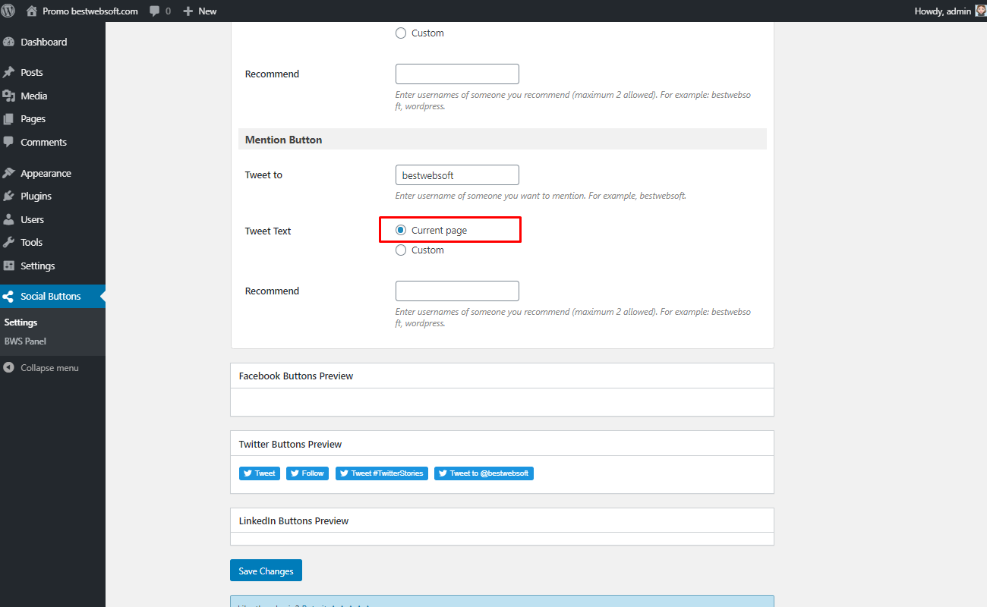Click the Comments icon in the sidebar
This screenshot has height=607, width=987.
[9, 142]
